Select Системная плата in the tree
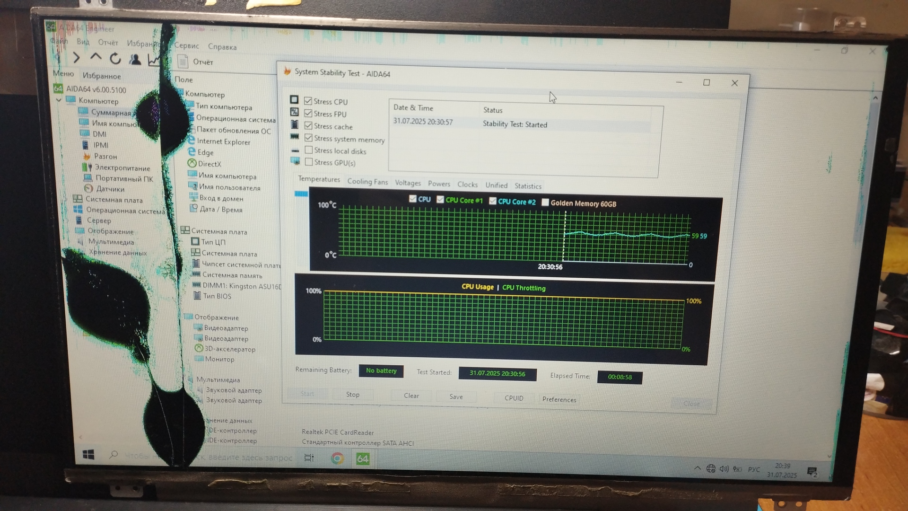908x511 pixels. click(113, 200)
